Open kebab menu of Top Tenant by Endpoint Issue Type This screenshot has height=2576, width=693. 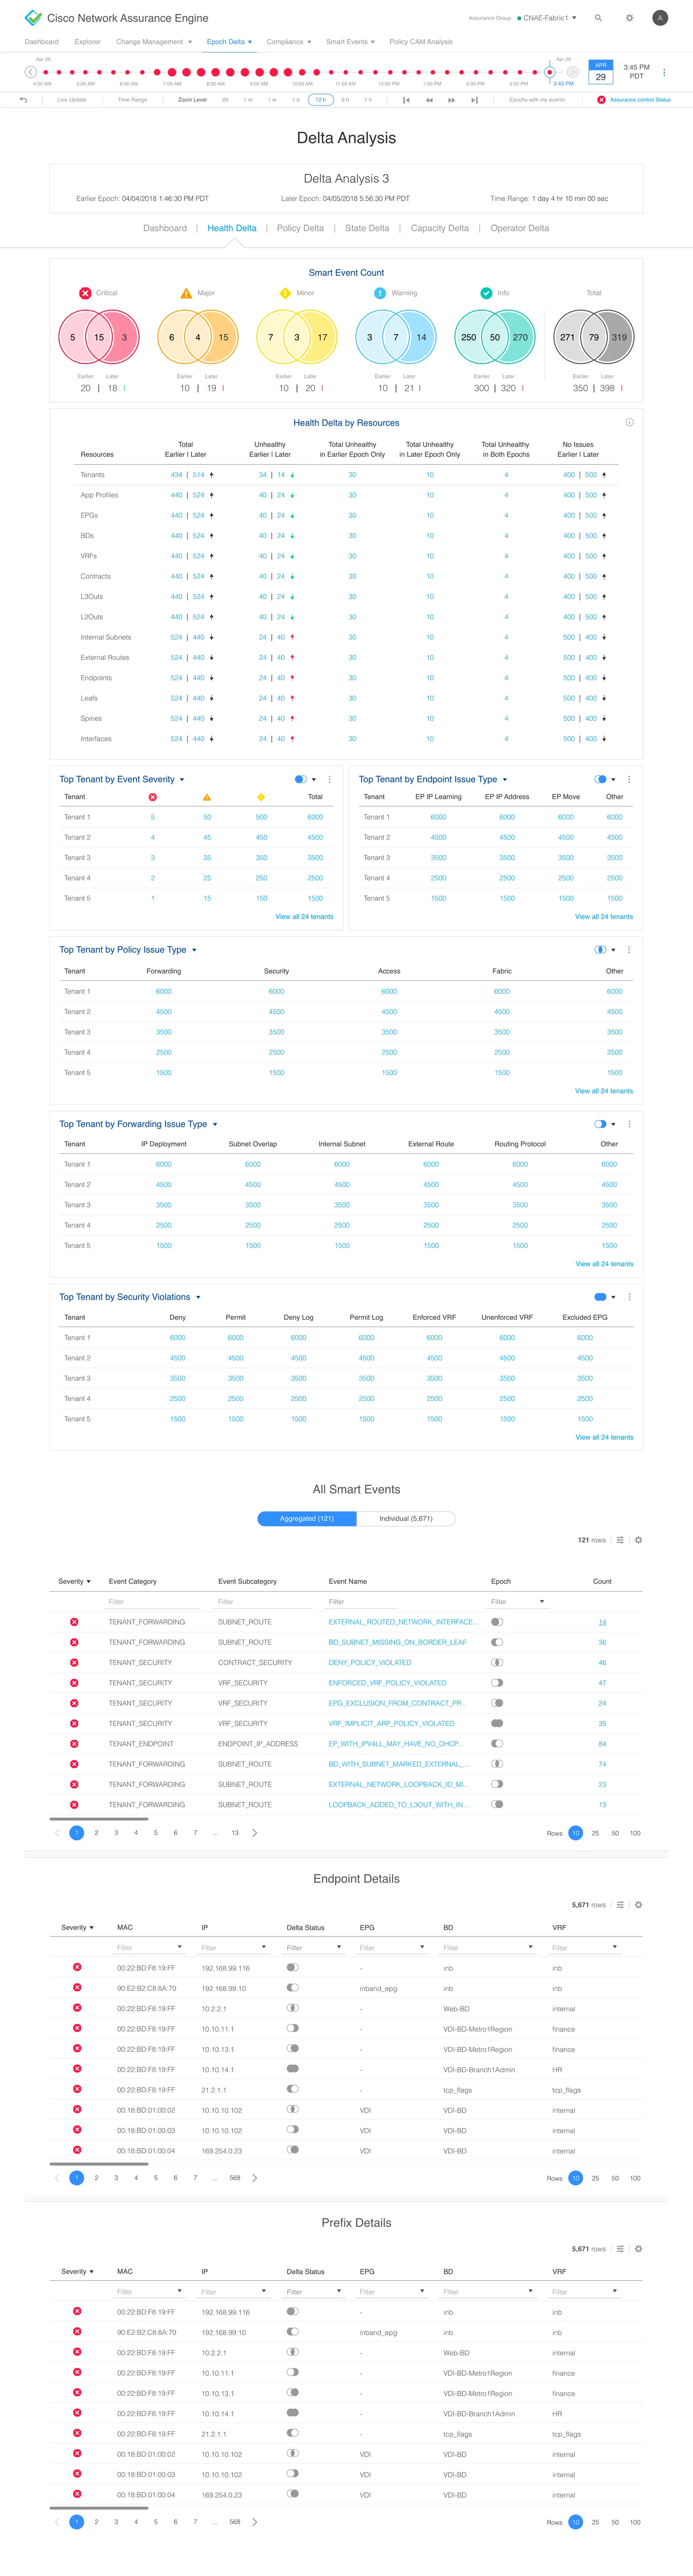629,779
